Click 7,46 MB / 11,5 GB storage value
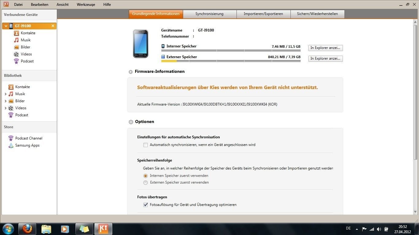This screenshot has width=419, height=235. point(286,47)
